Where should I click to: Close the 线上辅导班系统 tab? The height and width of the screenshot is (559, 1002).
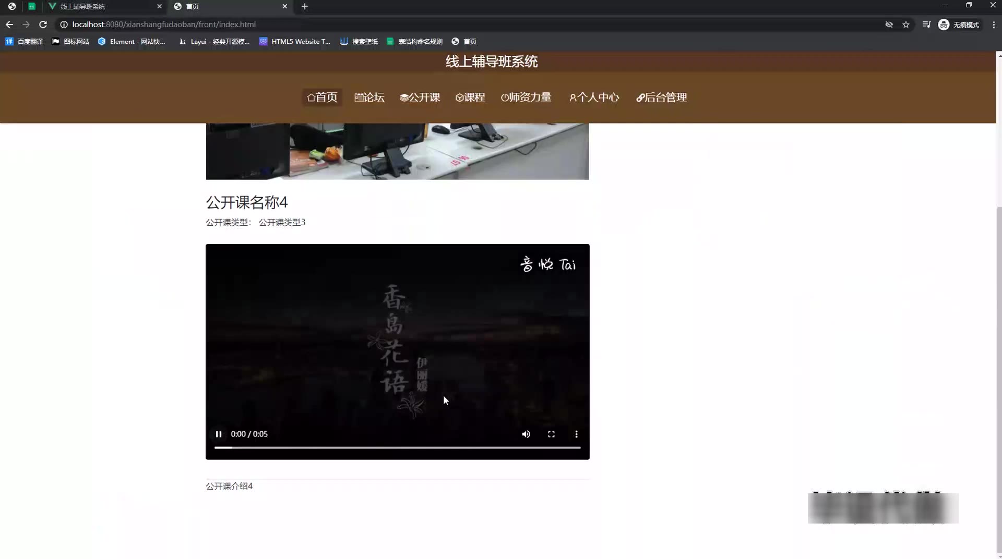click(x=160, y=6)
